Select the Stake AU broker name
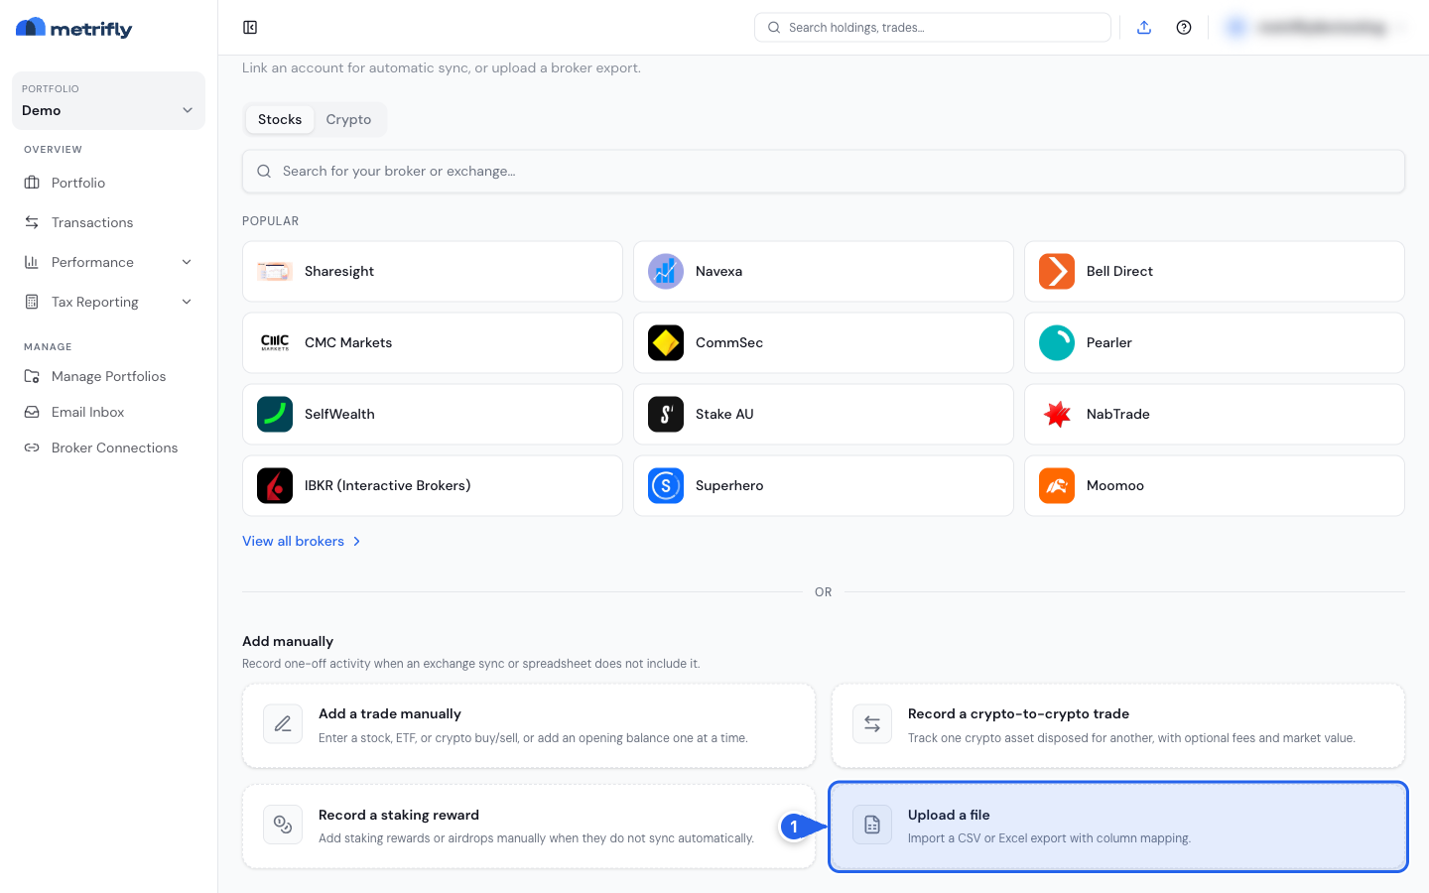The image size is (1429, 893). click(724, 414)
